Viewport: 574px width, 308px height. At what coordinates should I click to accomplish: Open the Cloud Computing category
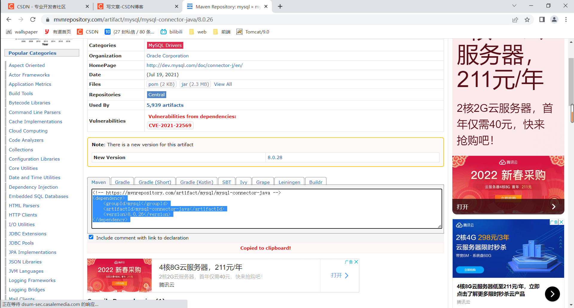28,131
